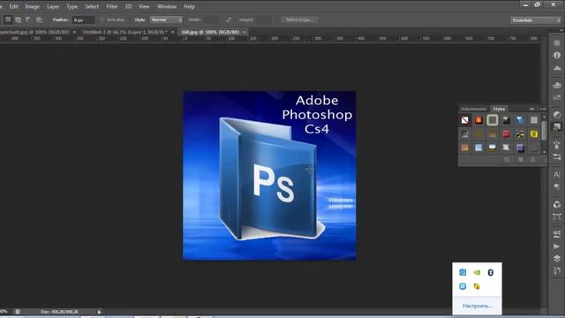This screenshot has width=565, height=318.
Task: Select the Styles panel tab
Action: (499, 109)
